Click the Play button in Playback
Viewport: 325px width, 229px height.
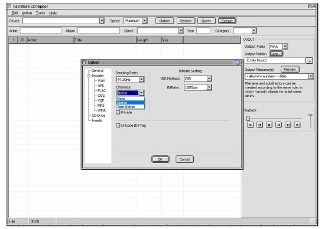click(250, 125)
